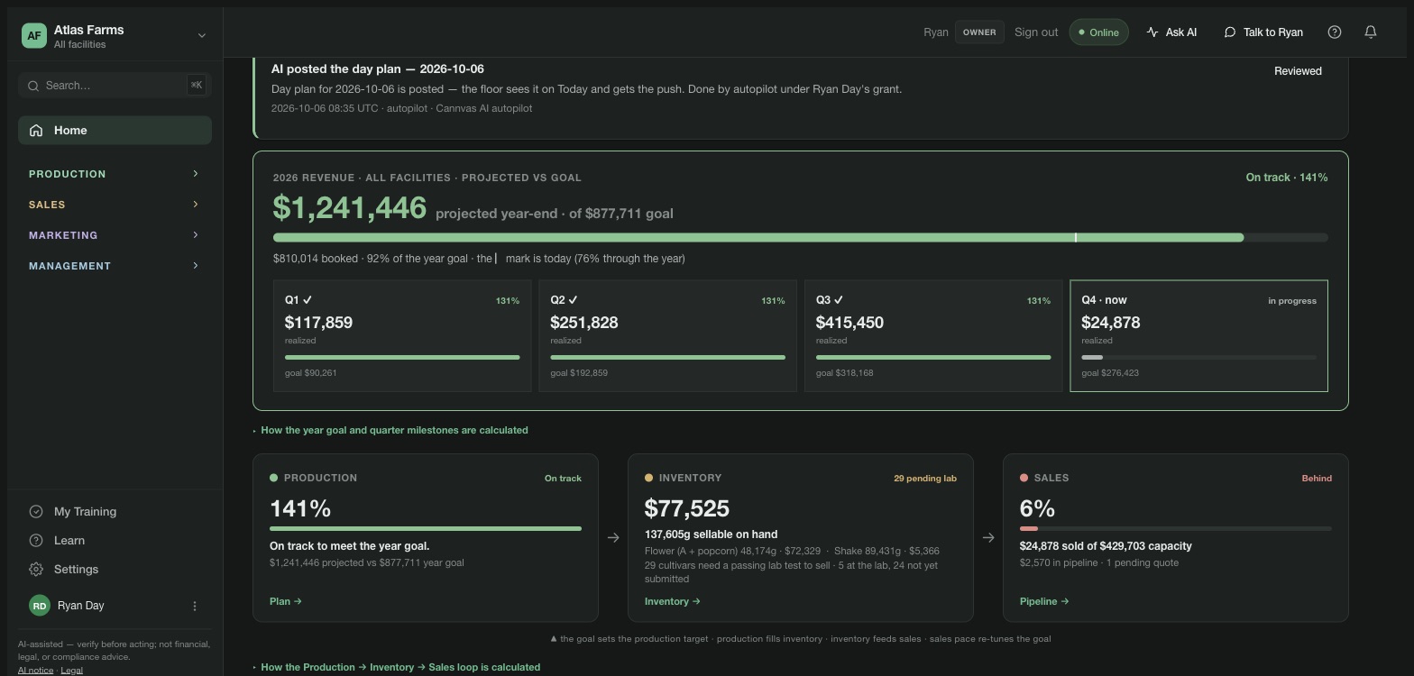Screen dimensions: 1414x676
Task: Click the Learn question-circle icon
Action: (x=36, y=541)
